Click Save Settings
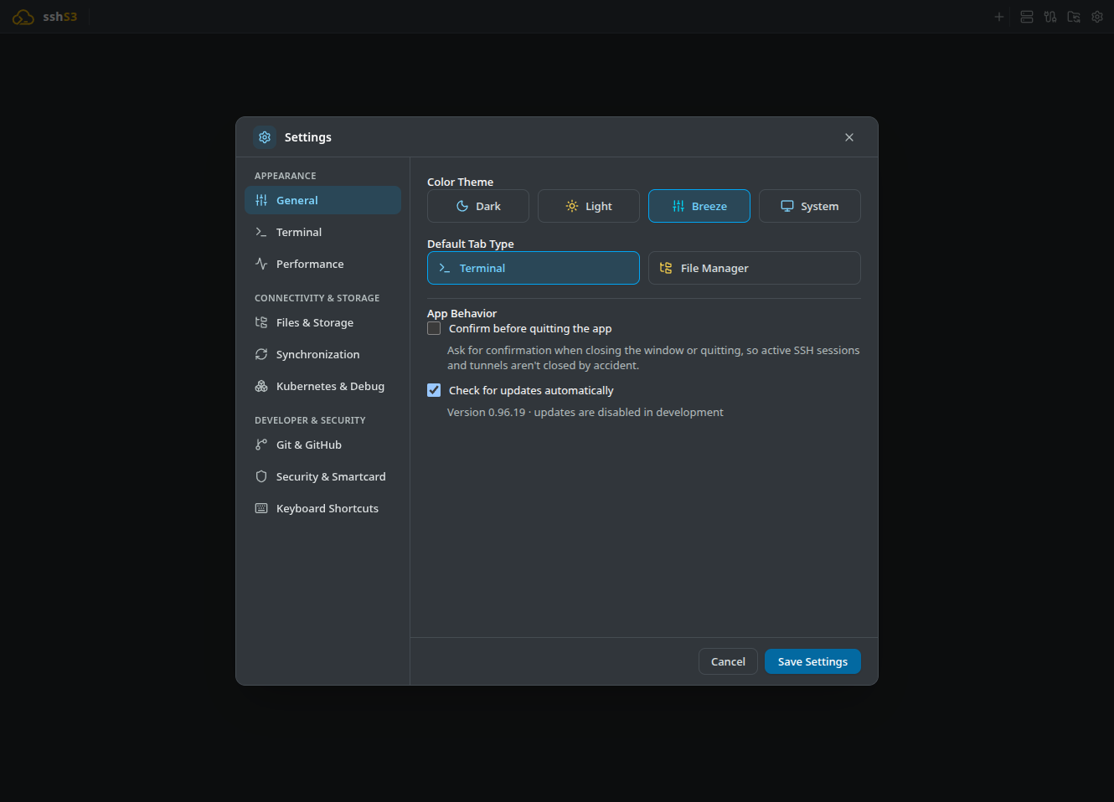The height and width of the screenshot is (802, 1114). click(x=812, y=661)
